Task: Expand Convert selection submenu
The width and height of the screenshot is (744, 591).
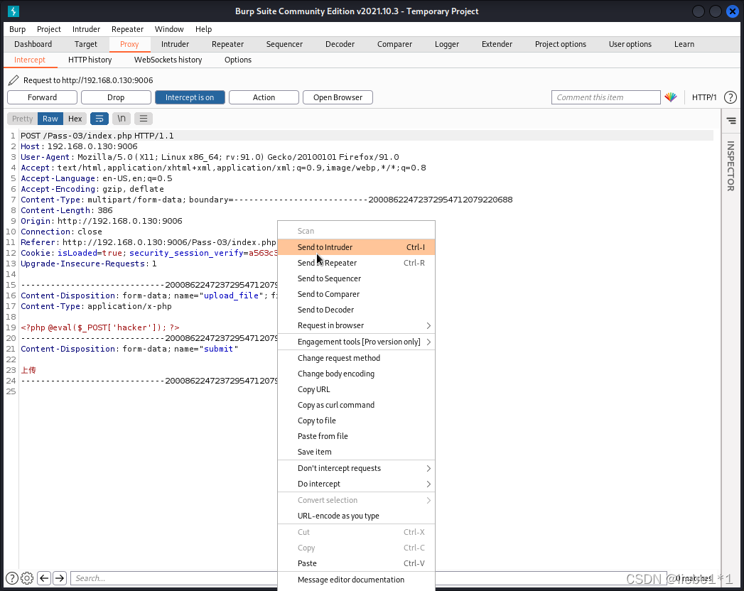Action: (356, 500)
